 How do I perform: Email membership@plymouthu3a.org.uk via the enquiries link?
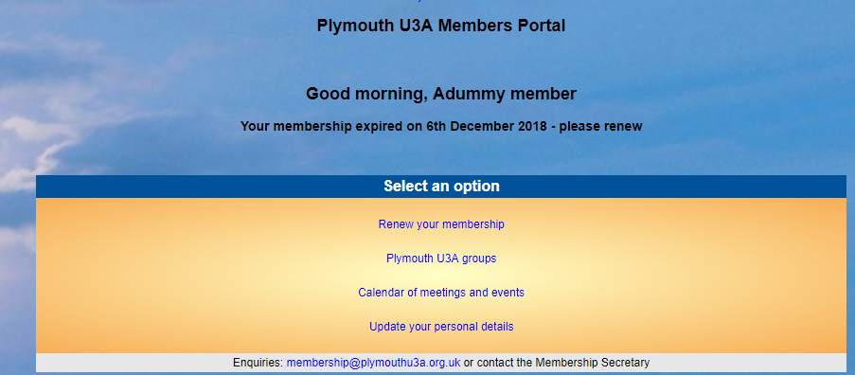click(x=373, y=363)
